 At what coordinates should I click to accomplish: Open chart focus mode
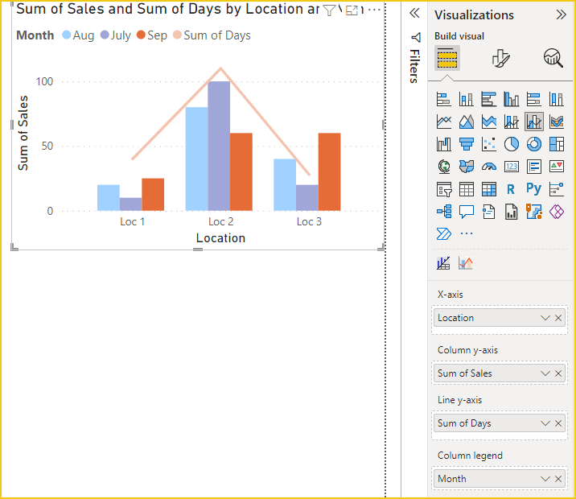[352, 10]
